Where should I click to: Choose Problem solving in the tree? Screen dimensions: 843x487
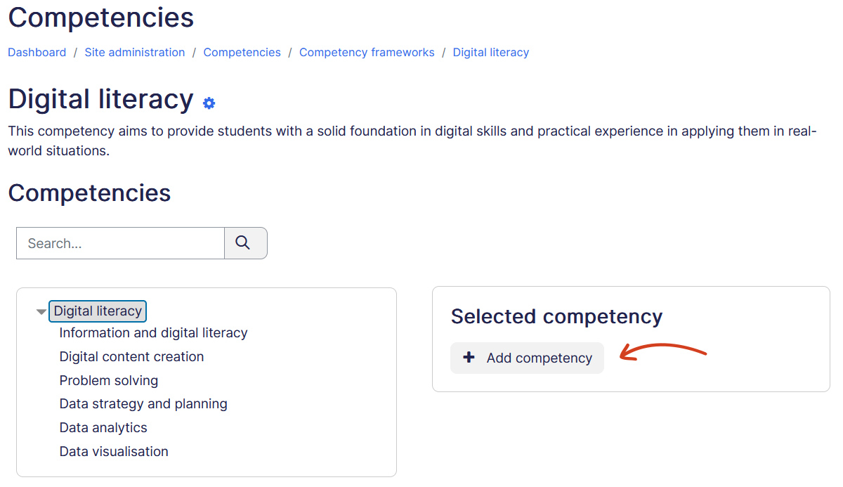point(109,381)
